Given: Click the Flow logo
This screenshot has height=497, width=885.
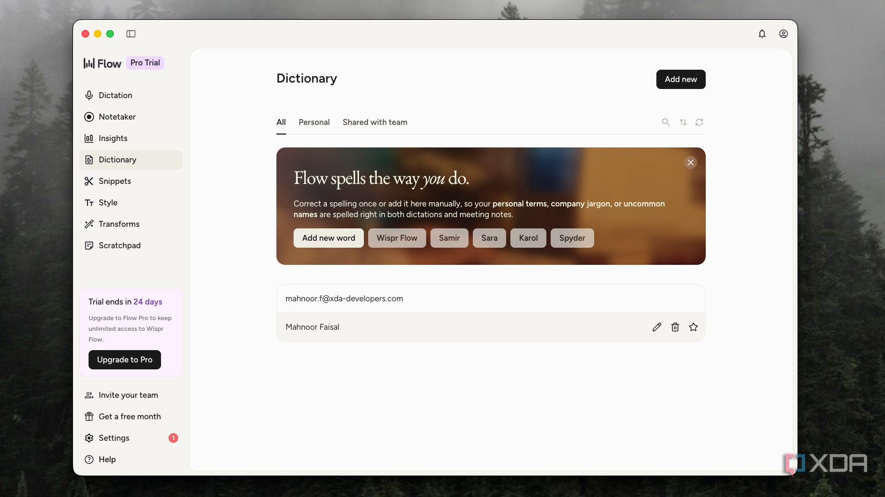Looking at the screenshot, I should 103,63.
